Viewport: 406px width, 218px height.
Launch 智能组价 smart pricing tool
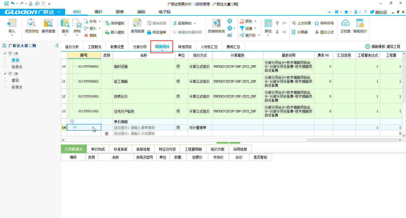pos(360,26)
